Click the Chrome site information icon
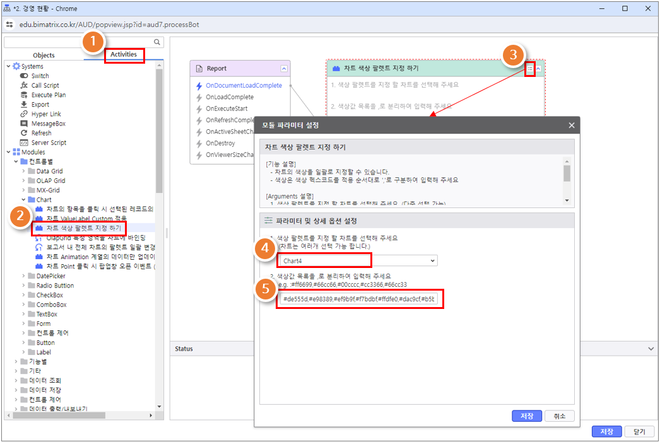This screenshot has width=660, height=442. [x=9, y=25]
